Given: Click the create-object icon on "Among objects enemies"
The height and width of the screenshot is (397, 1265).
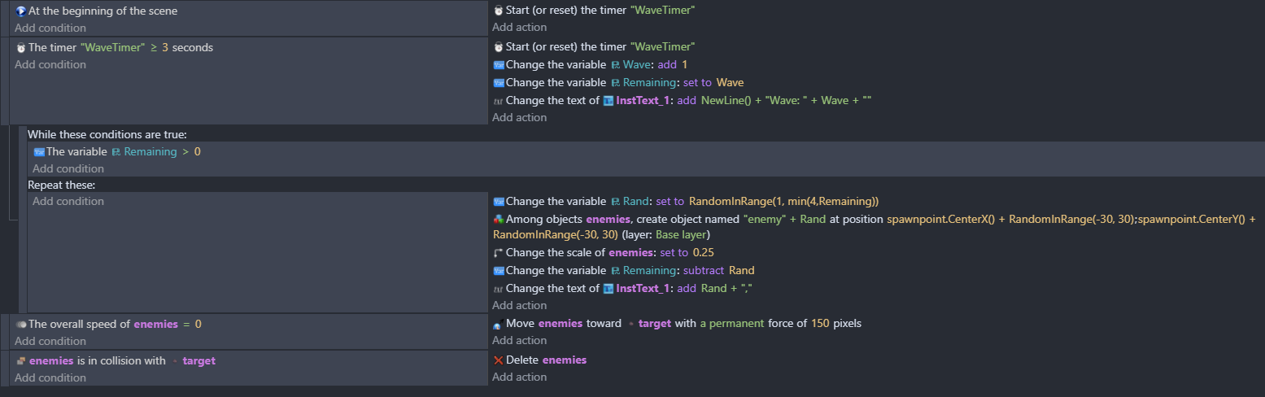Looking at the screenshot, I should 499,220.
